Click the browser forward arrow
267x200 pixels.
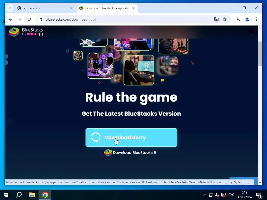pyautogui.click(x=20, y=19)
